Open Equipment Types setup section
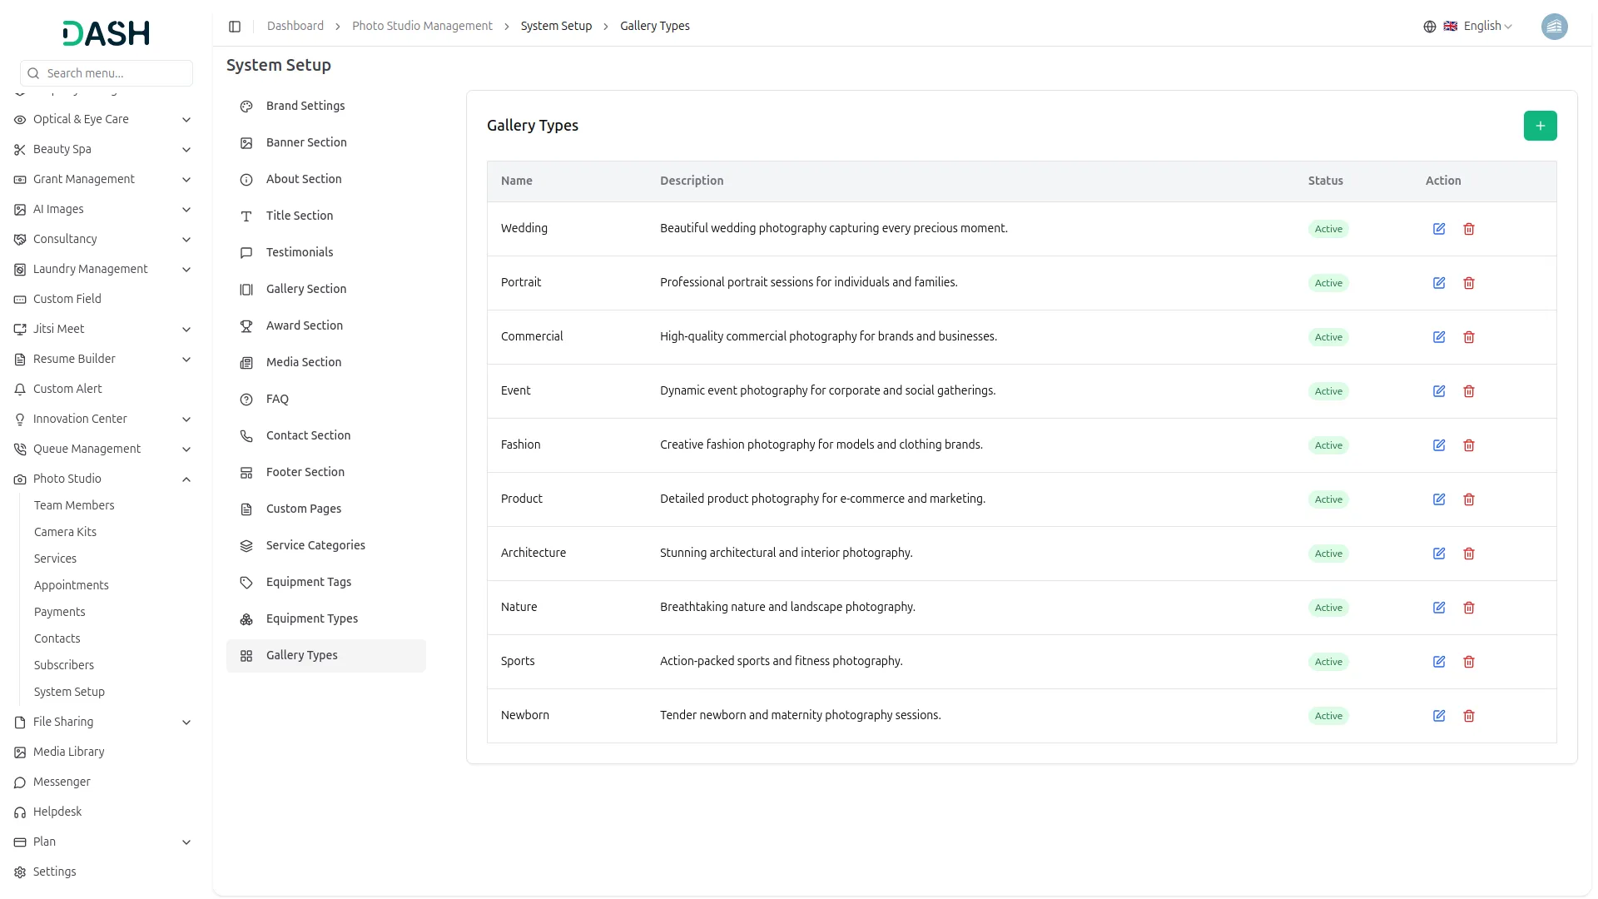The width and height of the screenshot is (1598, 899). 311,618
